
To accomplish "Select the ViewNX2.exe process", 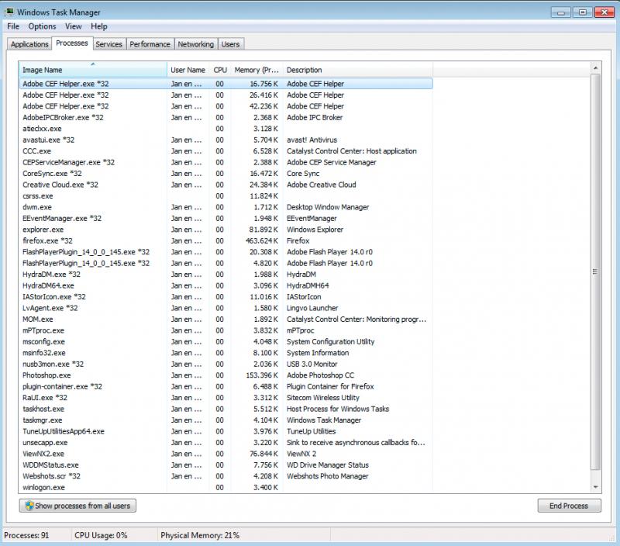I will [x=226, y=454].
